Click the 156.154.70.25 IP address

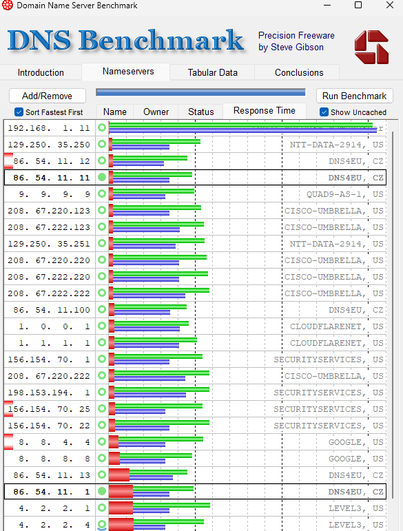(x=49, y=409)
